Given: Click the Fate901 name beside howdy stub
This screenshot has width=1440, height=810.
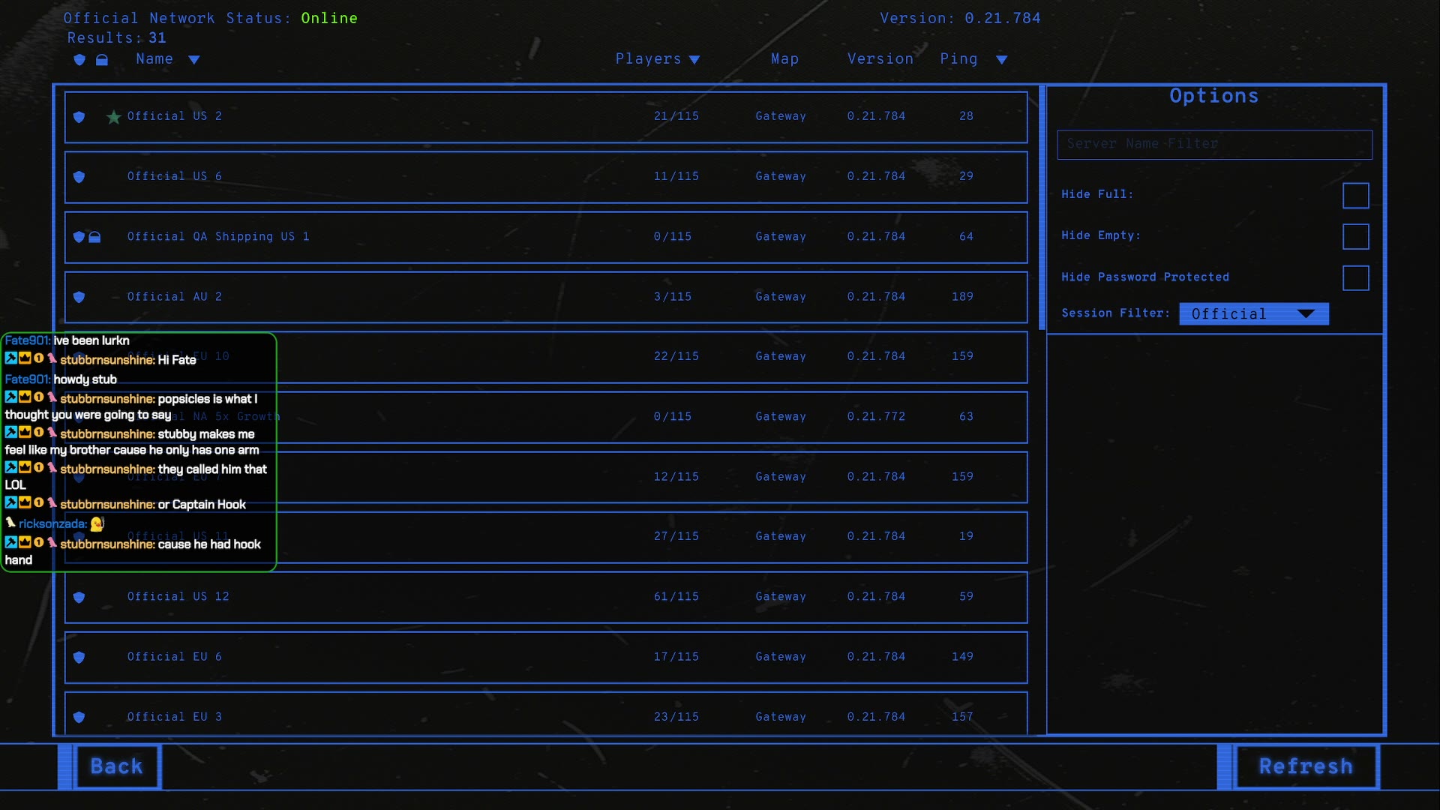Looking at the screenshot, I should click(x=27, y=379).
